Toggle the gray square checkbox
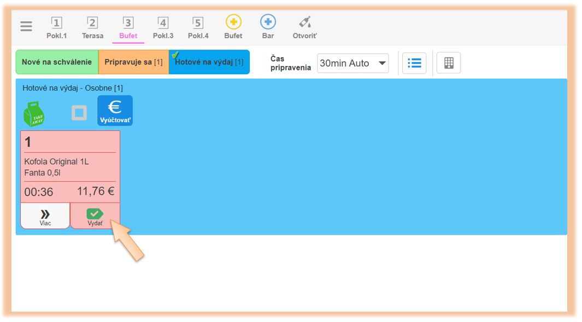The image size is (582, 322). pyautogui.click(x=79, y=113)
